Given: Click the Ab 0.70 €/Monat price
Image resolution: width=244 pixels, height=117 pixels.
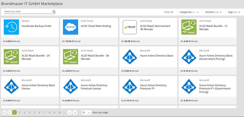Looking at the screenshot, I should (x=189, y=71).
